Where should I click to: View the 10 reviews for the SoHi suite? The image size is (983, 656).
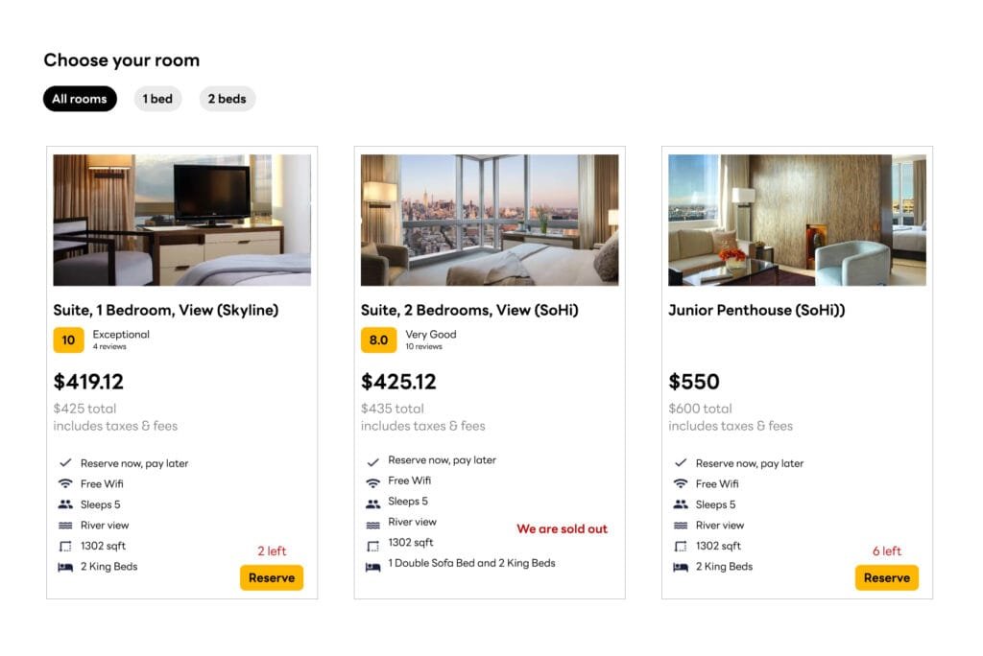(423, 346)
